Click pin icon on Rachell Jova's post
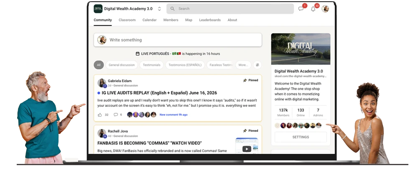Screen dimensions: 418x181 [245, 131]
